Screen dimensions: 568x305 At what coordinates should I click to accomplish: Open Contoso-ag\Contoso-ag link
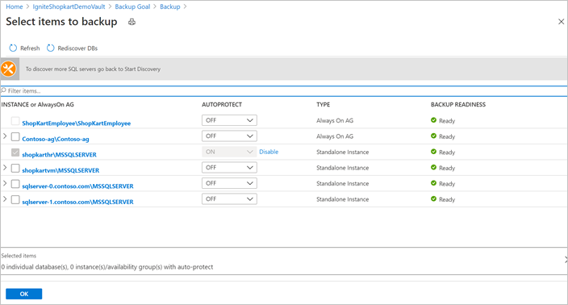tap(56, 139)
